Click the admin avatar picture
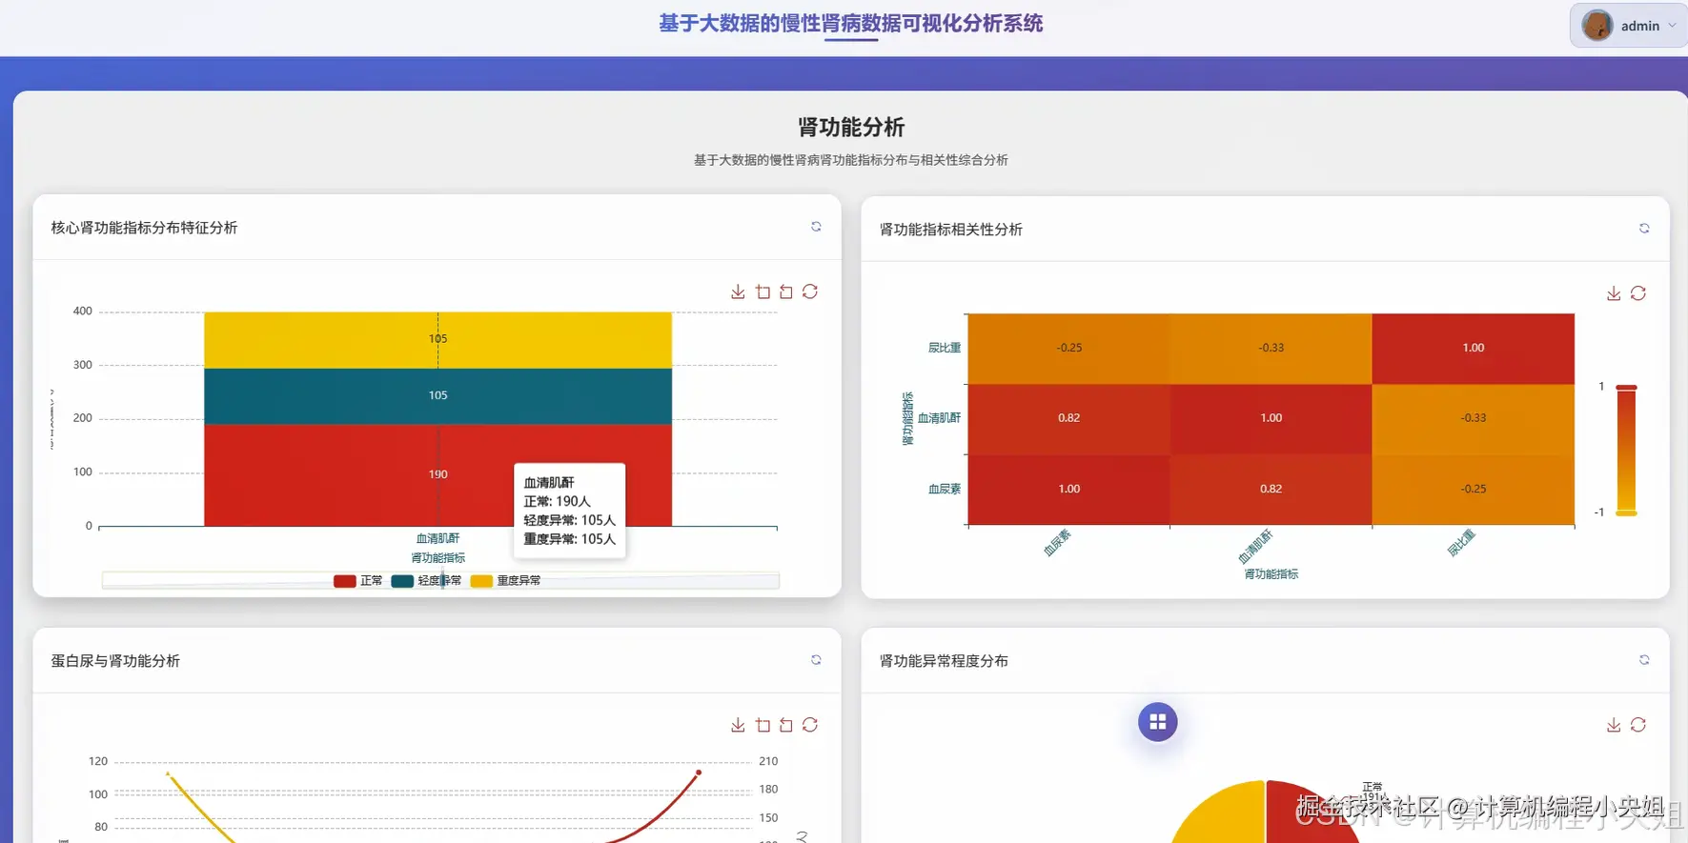Image resolution: width=1688 pixels, height=843 pixels. click(1597, 26)
